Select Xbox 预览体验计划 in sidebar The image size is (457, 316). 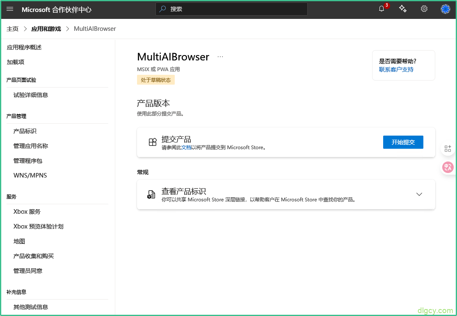pyautogui.click(x=39, y=226)
